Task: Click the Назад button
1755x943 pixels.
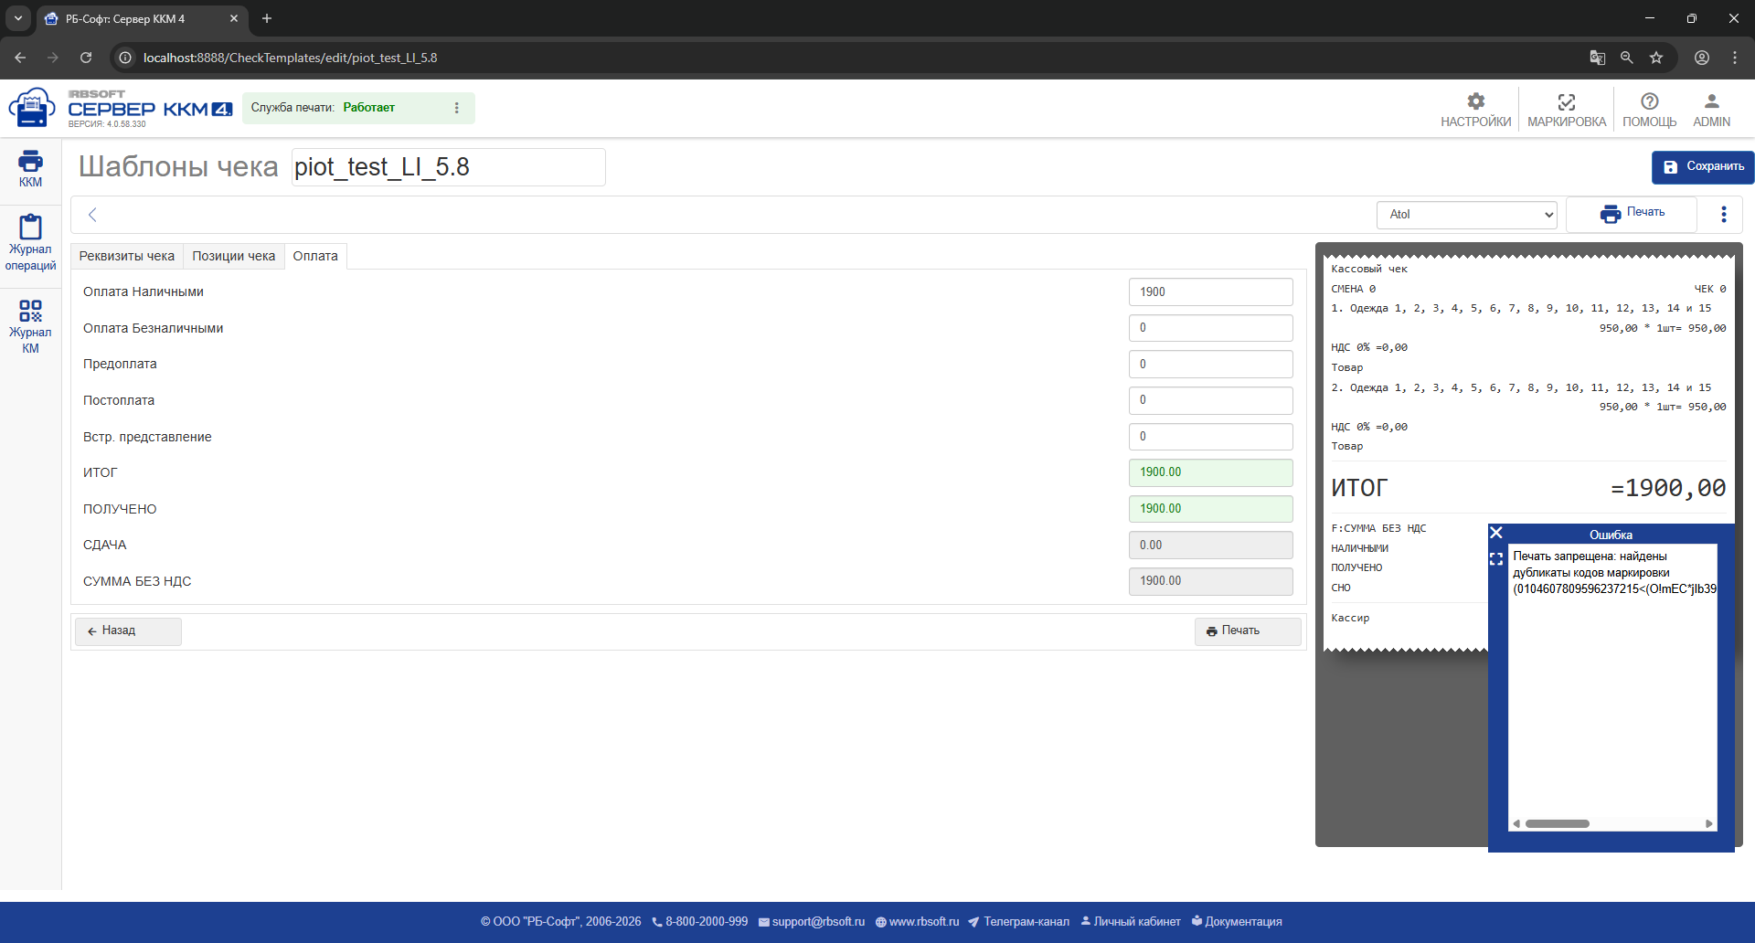Action: [x=128, y=631]
